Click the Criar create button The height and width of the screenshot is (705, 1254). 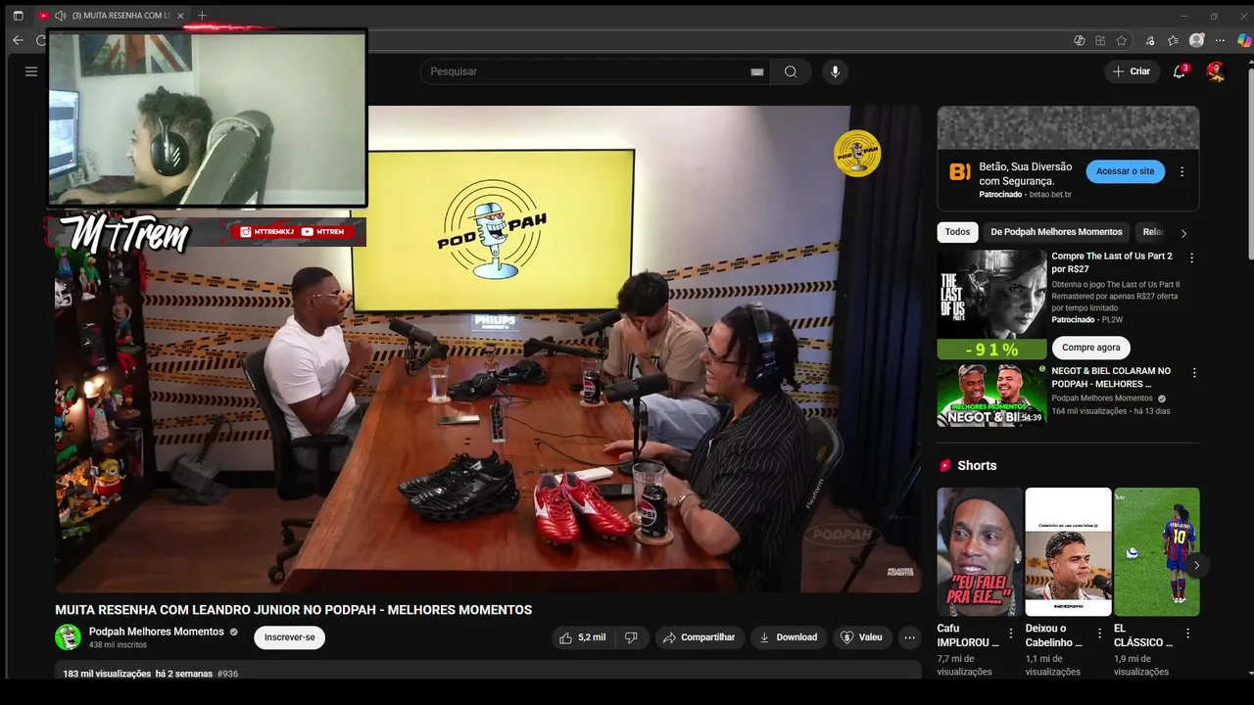(1132, 71)
